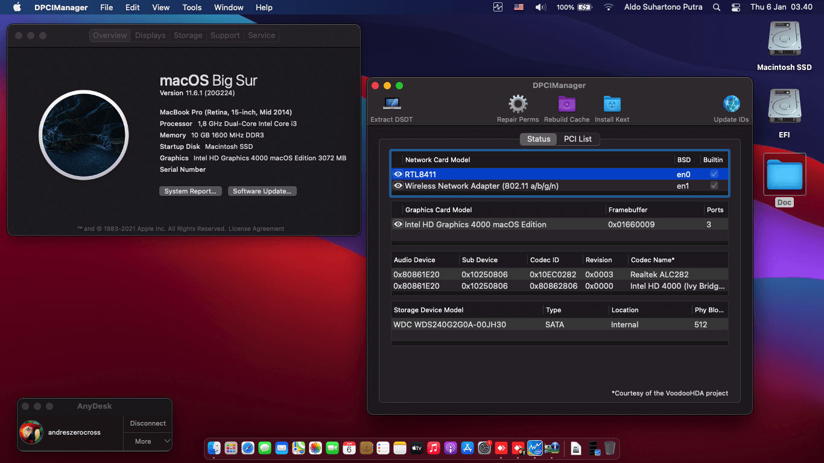The width and height of the screenshot is (824, 463).
Task: Toggle the Builtin checkbox for the Wireless Network Adapter
Action: (x=714, y=186)
